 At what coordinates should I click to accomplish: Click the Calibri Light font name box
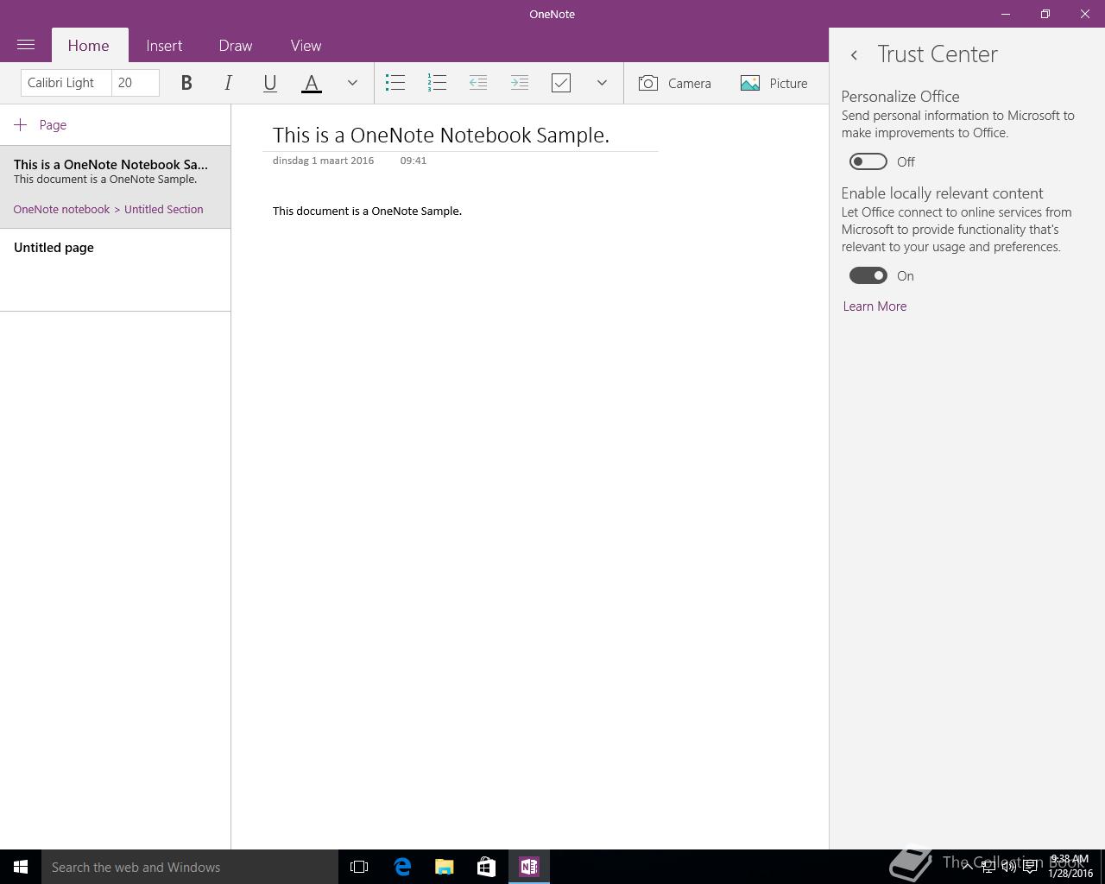click(x=66, y=83)
